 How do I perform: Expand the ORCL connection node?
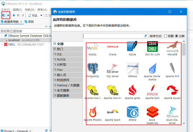[2, 45]
